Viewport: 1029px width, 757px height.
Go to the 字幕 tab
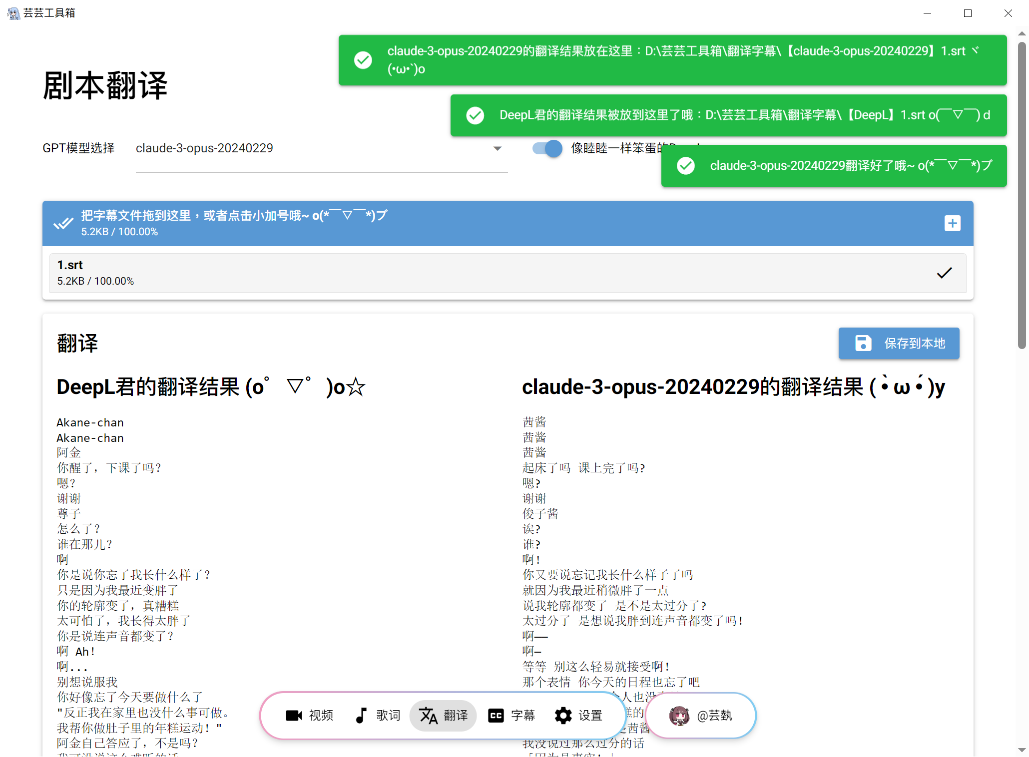[x=511, y=716]
